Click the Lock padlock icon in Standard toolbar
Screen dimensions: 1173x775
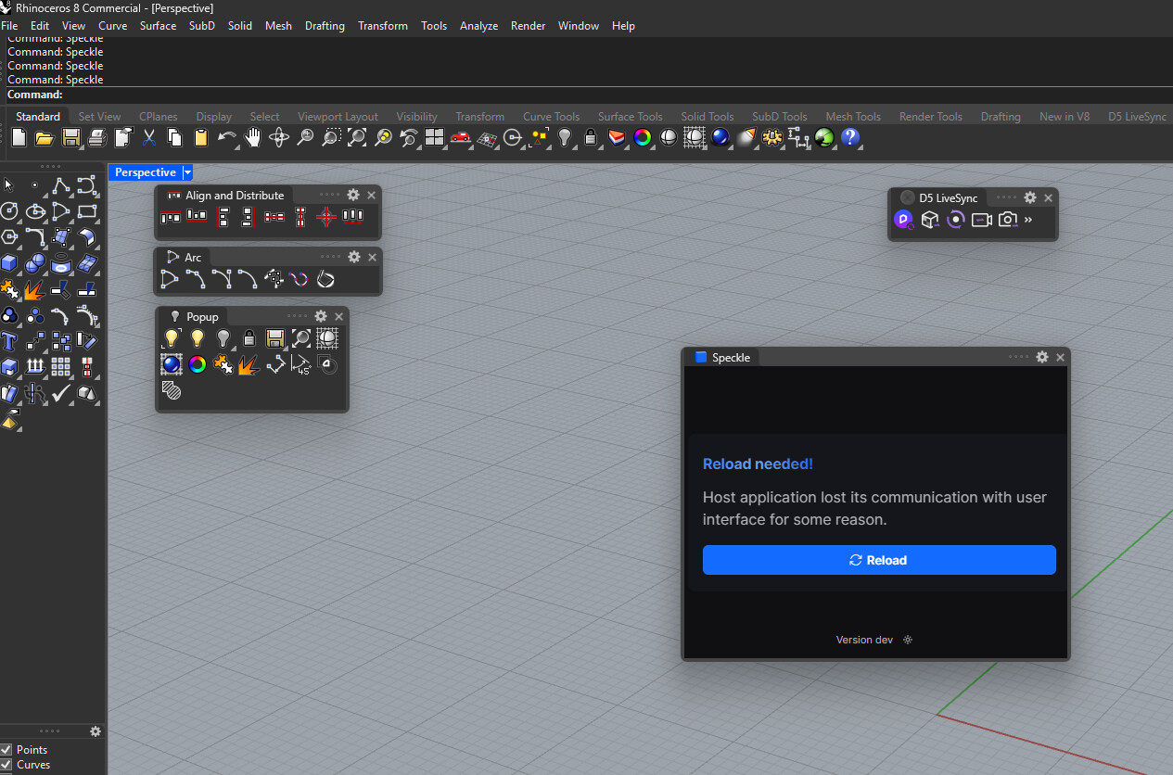coord(591,138)
